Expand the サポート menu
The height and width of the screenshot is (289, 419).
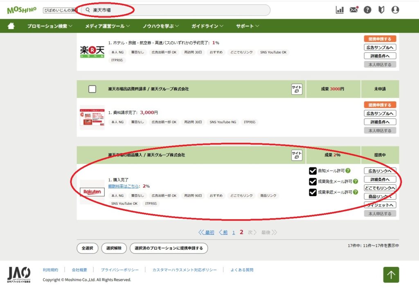click(248, 26)
